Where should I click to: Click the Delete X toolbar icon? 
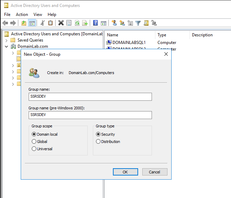(x=61, y=23)
